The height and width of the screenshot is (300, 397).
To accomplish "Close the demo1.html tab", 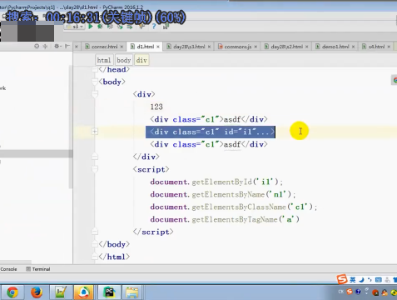I will pyautogui.click(x=353, y=47).
